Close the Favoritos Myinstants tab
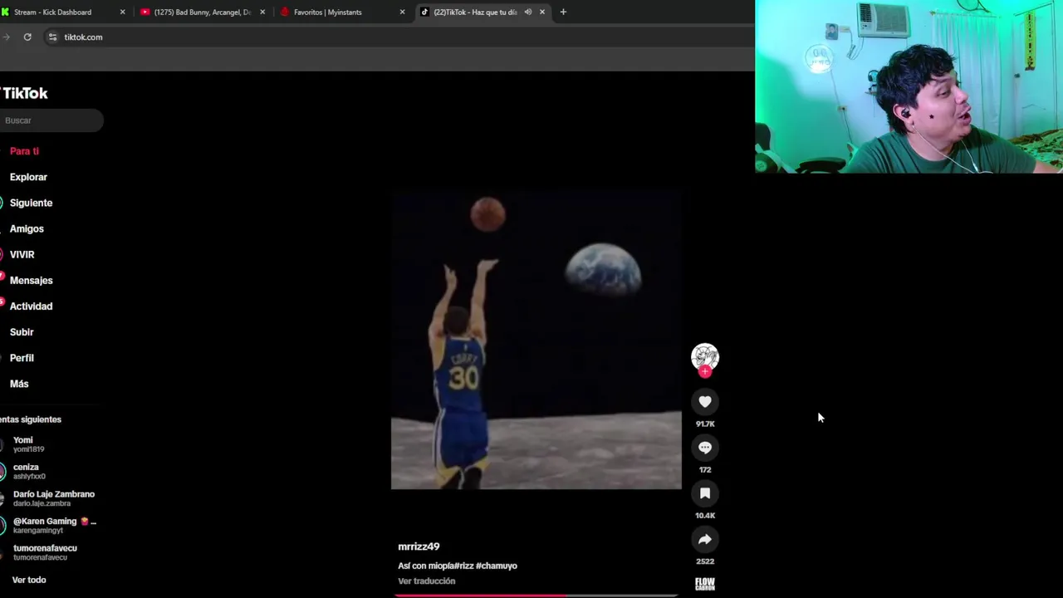The image size is (1063, 598). pyautogui.click(x=402, y=12)
